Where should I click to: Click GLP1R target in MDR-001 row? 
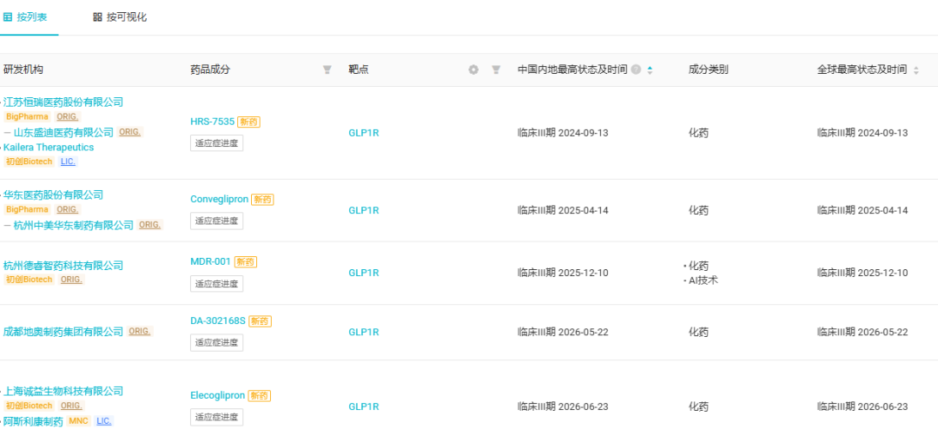(x=364, y=273)
